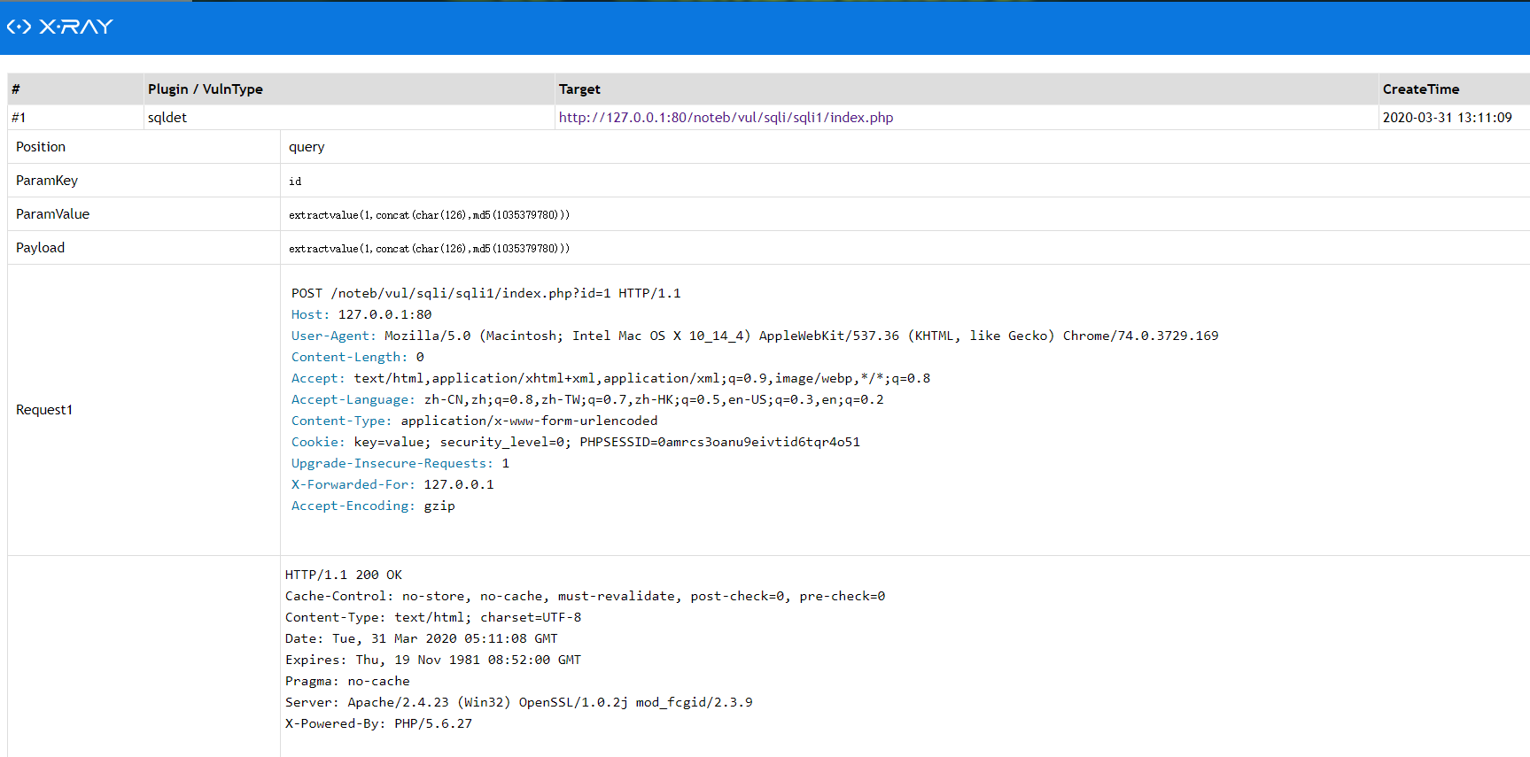Click the 'Pragma: no-cache' line
Image resolution: width=1530 pixels, height=757 pixels.
pos(347,681)
